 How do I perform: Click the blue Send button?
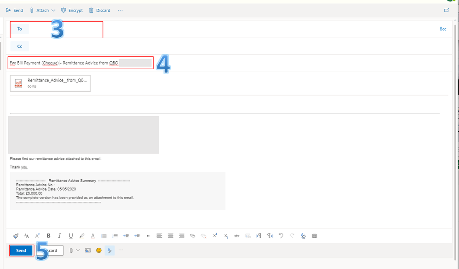click(21, 251)
